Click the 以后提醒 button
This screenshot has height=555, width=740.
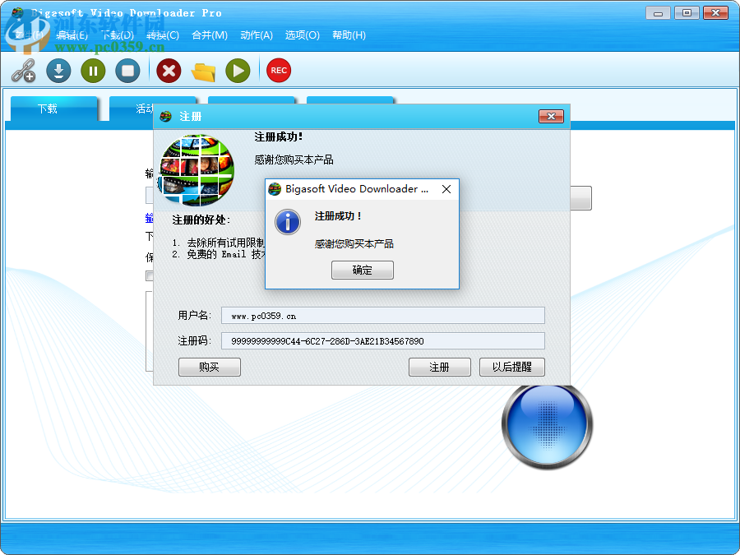pos(513,367)
